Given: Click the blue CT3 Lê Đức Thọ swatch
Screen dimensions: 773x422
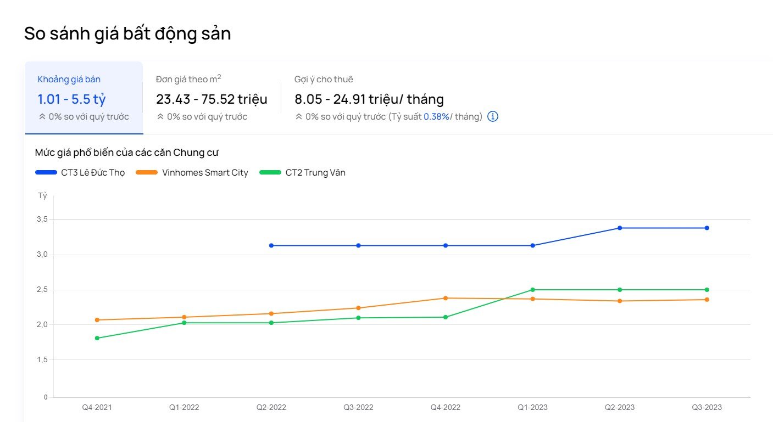Looking at the screenshot, I should 46,172.
